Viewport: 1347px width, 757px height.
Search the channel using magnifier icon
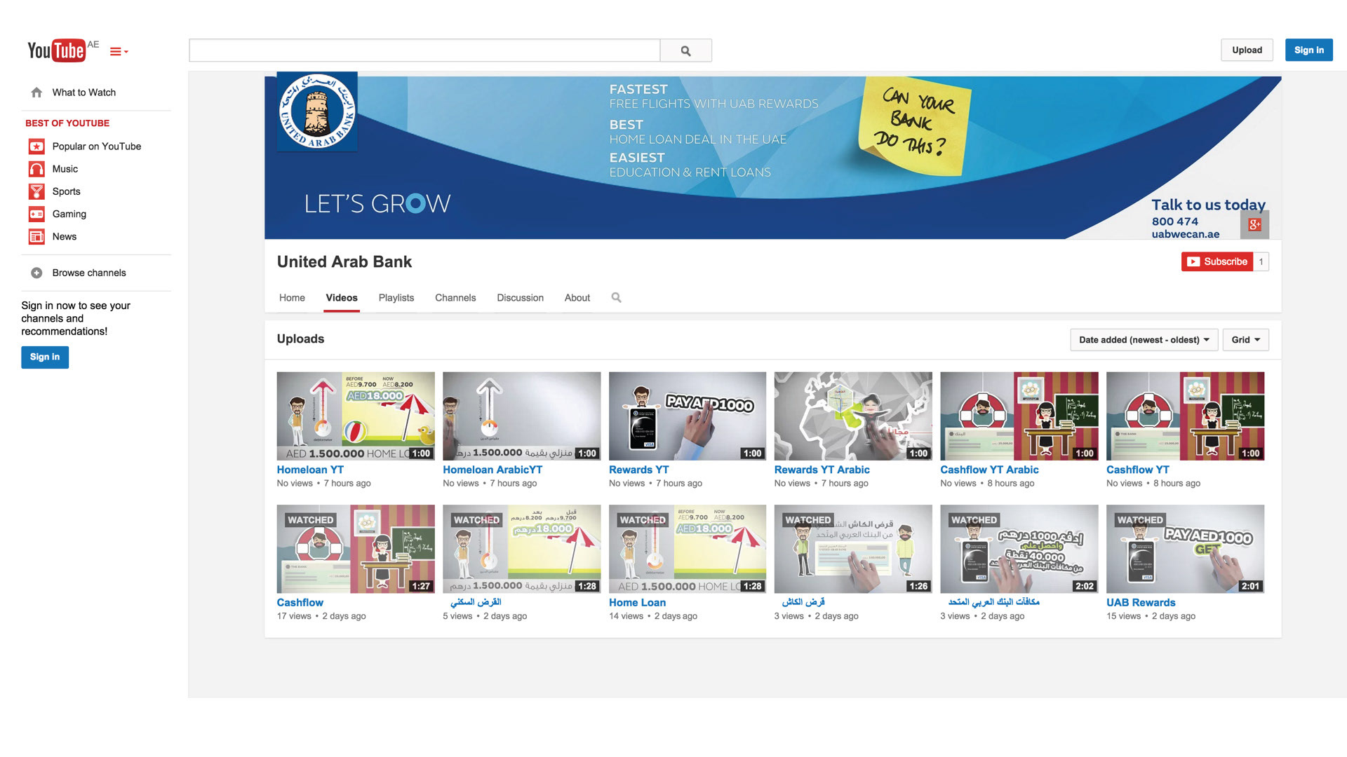tap(616, 297)
